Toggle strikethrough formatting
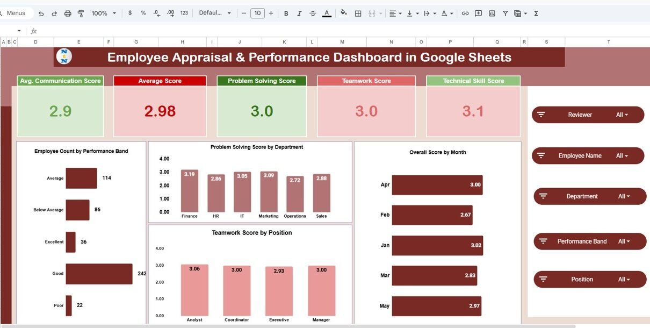The width and height of the screenshot is (650, 328). (x=313, y=13)
